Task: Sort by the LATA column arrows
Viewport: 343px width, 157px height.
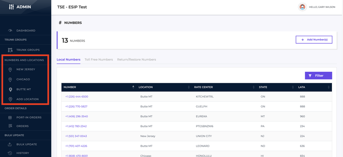Action: pyautogui.click(x=329, y=87)
